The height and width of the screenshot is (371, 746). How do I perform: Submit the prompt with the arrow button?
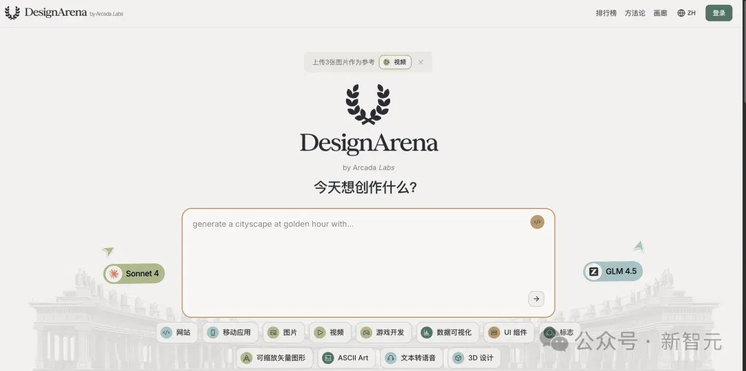coord(536,298)
